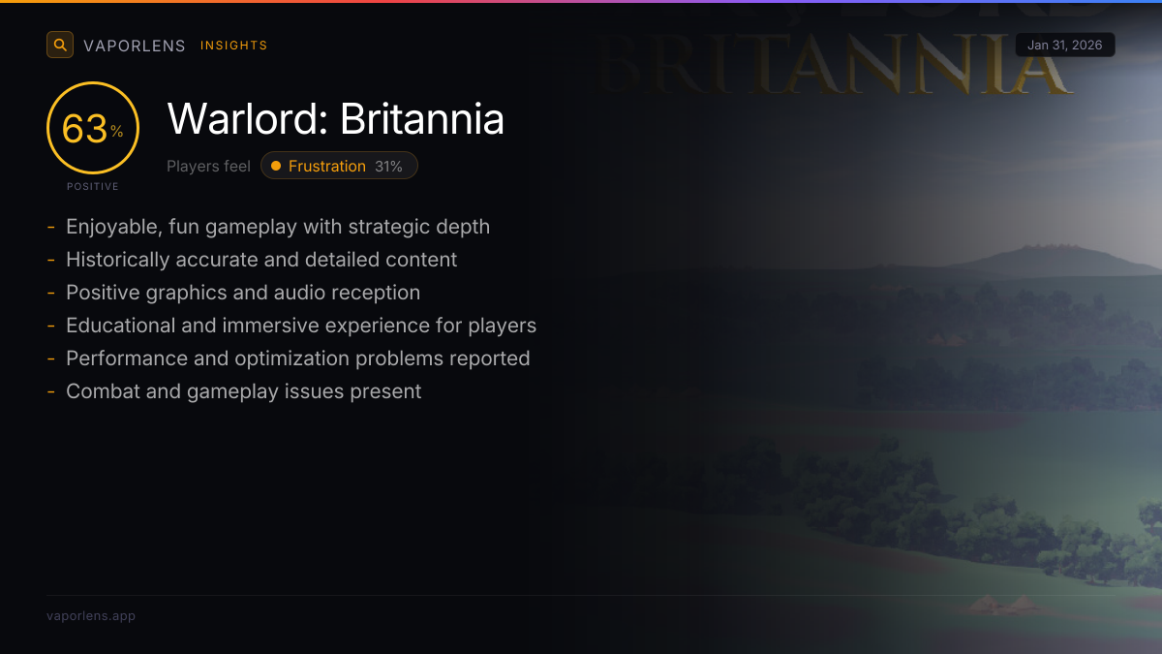Open the vaporlens.app footer link

(91, 616)
